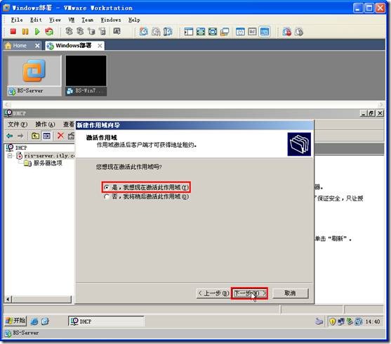Viewport: 391px width, 344px height.
Task: Click the BS-Server status bar icon at the bottom
Action: point(8,333)
